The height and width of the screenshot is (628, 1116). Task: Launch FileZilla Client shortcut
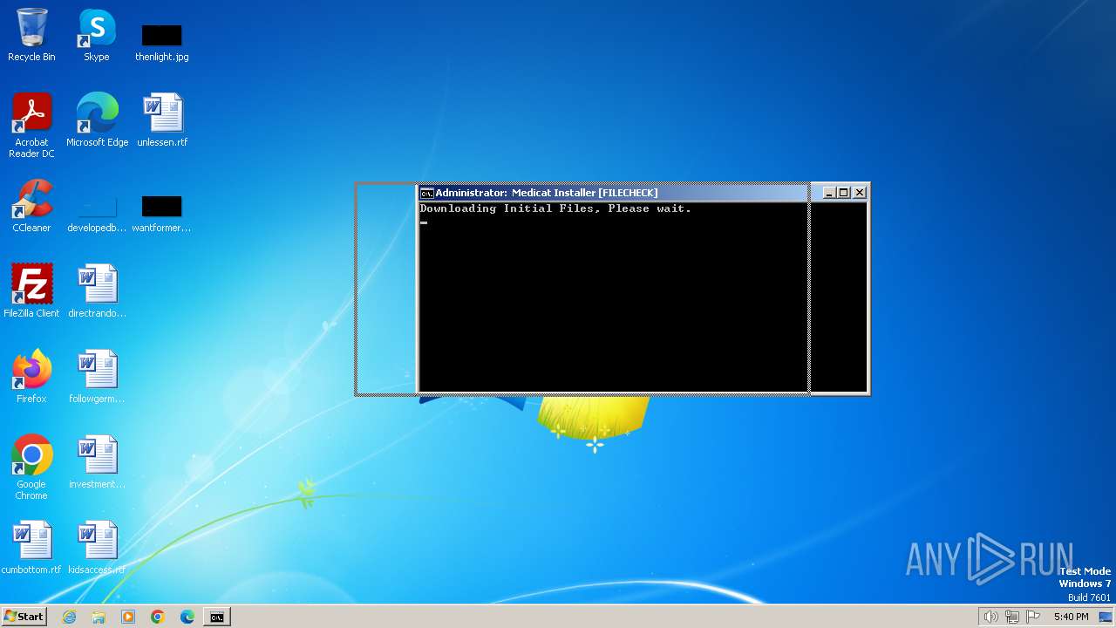[x=31, y=291]
